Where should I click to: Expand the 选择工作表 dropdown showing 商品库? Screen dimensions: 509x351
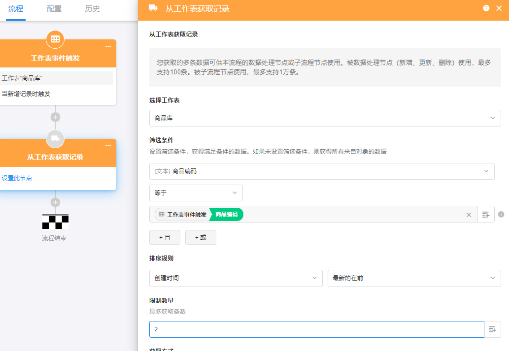pyautogui.click(x=325, y=118)
